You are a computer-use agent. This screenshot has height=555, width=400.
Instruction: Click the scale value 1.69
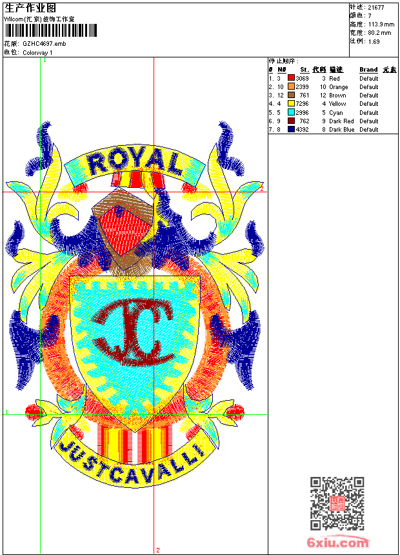click(x=374, y=41)
